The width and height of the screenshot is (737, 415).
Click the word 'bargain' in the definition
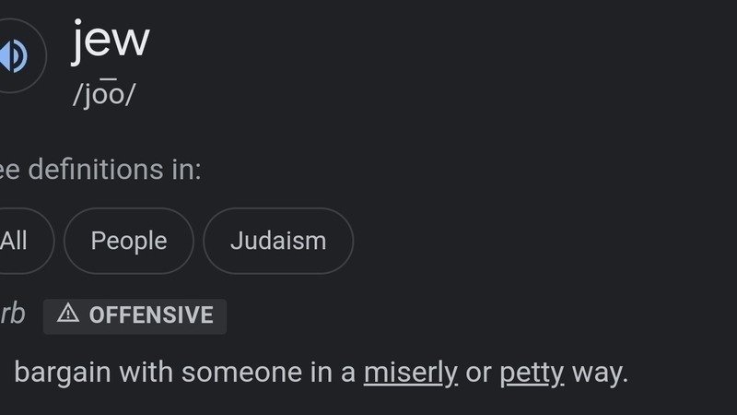pyautogui.click(x=63, y=373)
